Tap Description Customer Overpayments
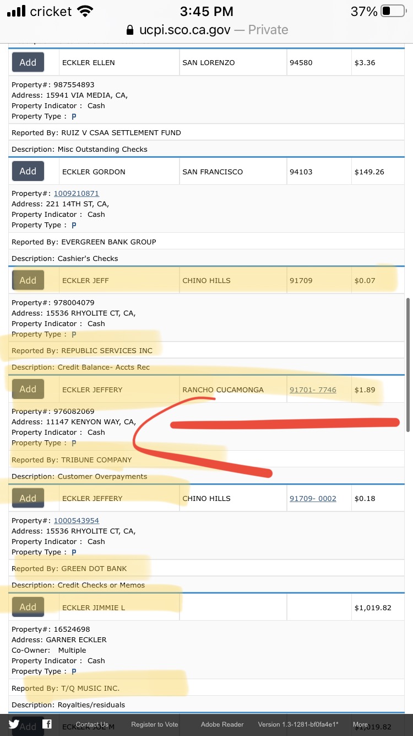Image resolution: width=413 pixels, height=736 pixels. 79,477
